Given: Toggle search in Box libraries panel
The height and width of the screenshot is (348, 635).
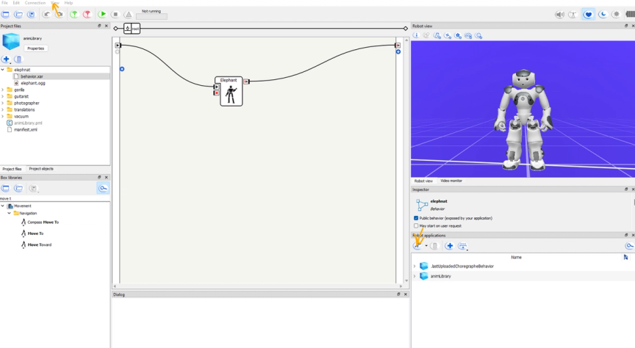Looking at the screenshot, I should pyautogui.click(x=104, y=188).
